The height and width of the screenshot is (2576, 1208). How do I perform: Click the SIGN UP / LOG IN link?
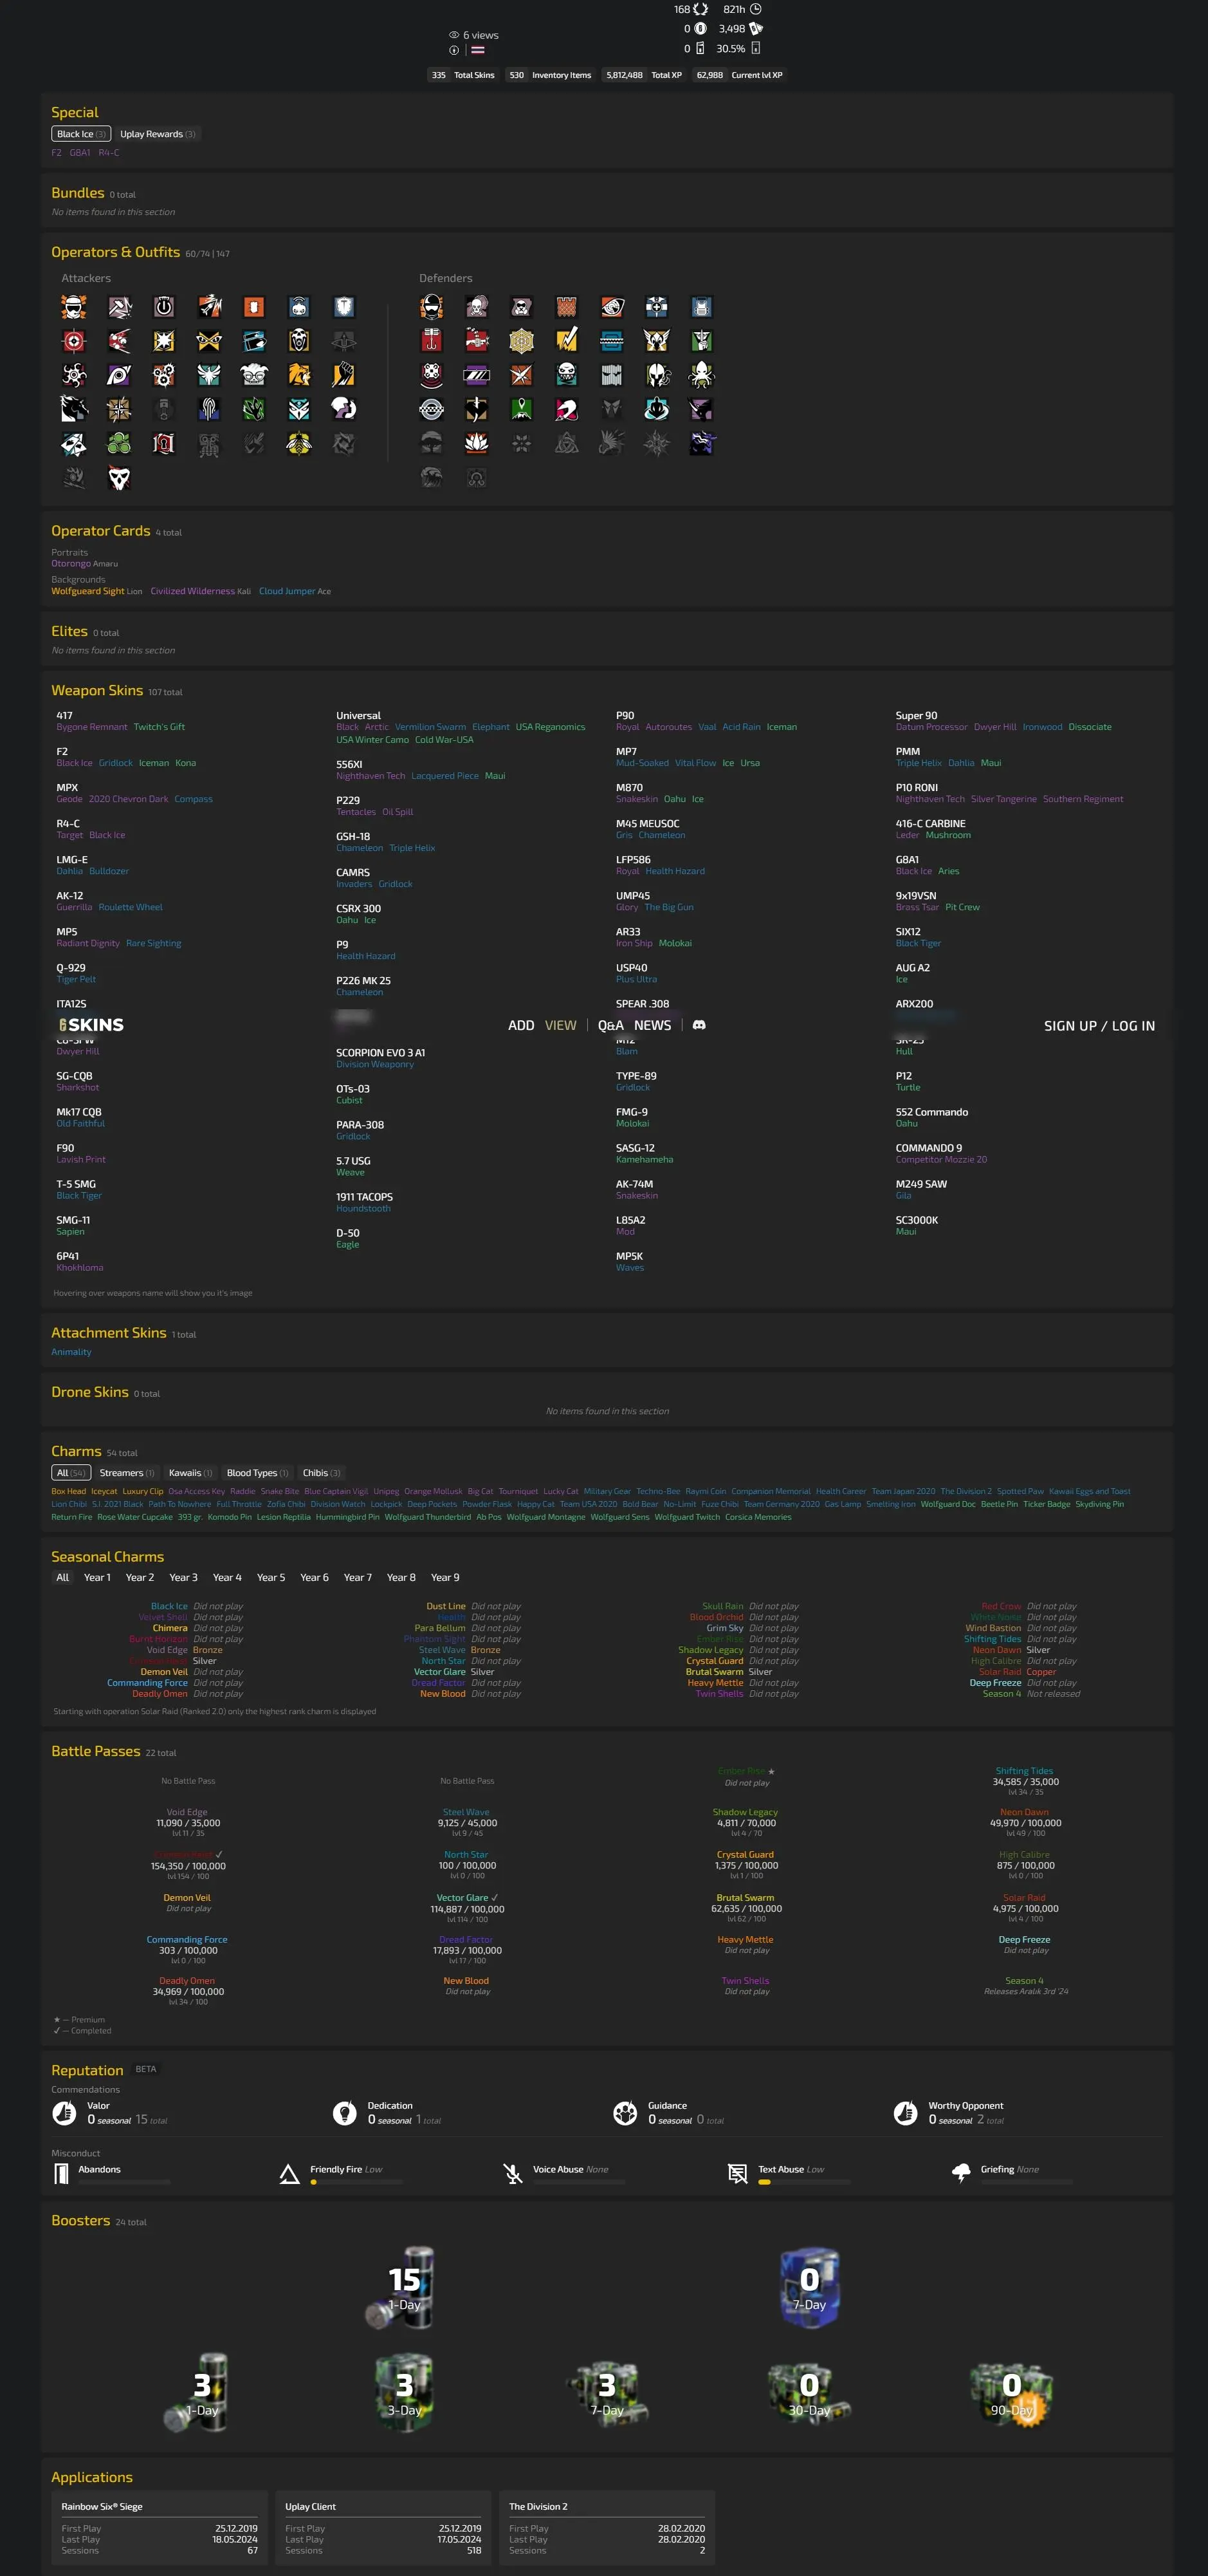[1099, 1026]
